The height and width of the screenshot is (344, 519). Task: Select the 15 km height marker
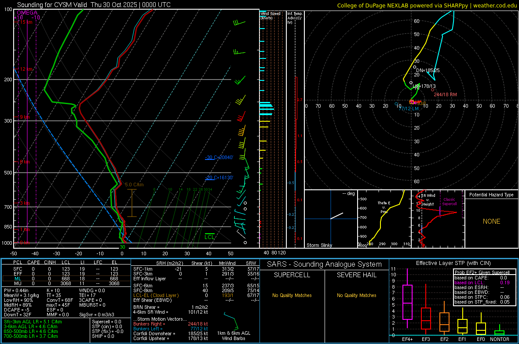coord(26,22)
